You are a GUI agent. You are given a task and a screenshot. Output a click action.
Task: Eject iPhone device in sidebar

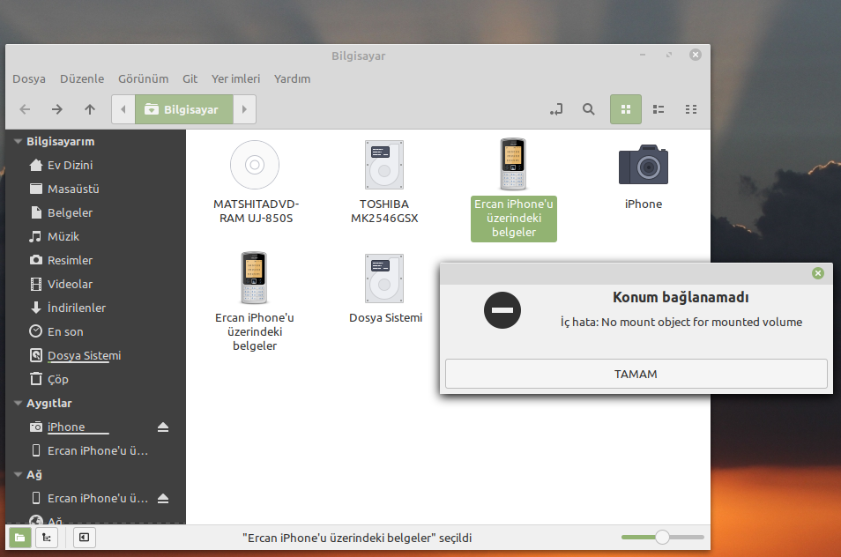(x=163, y=427)
